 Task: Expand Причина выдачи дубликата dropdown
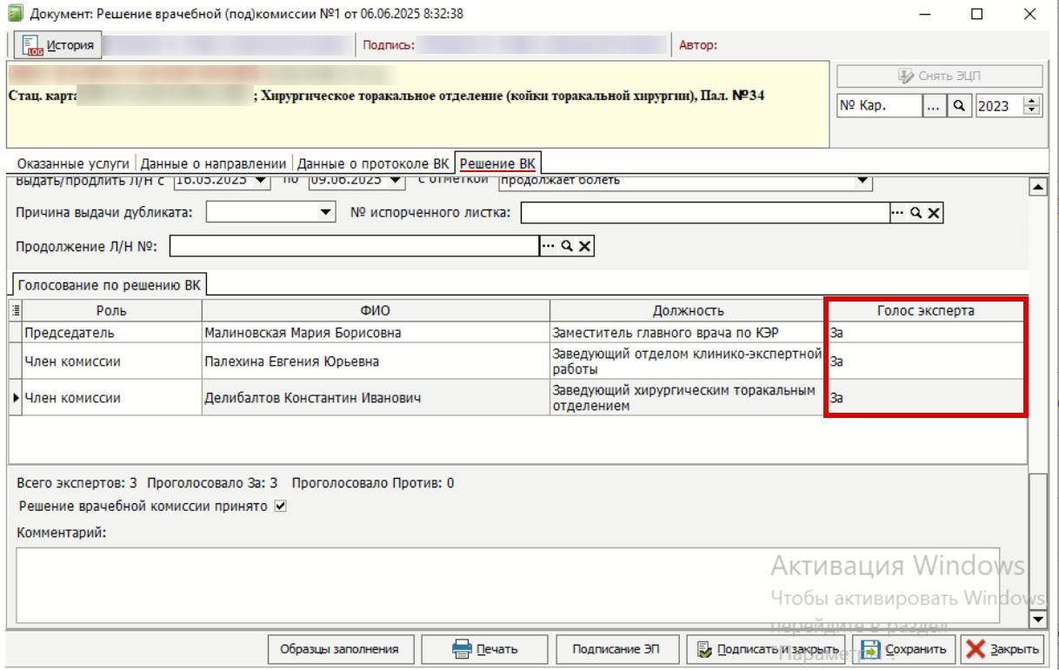pos(326,212)
